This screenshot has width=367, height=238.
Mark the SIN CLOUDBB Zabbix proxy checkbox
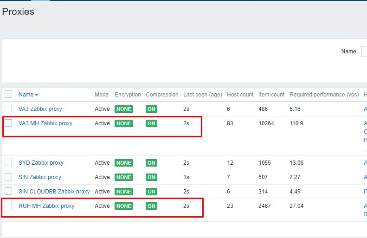pyautogui.click(x=8, y=191)
